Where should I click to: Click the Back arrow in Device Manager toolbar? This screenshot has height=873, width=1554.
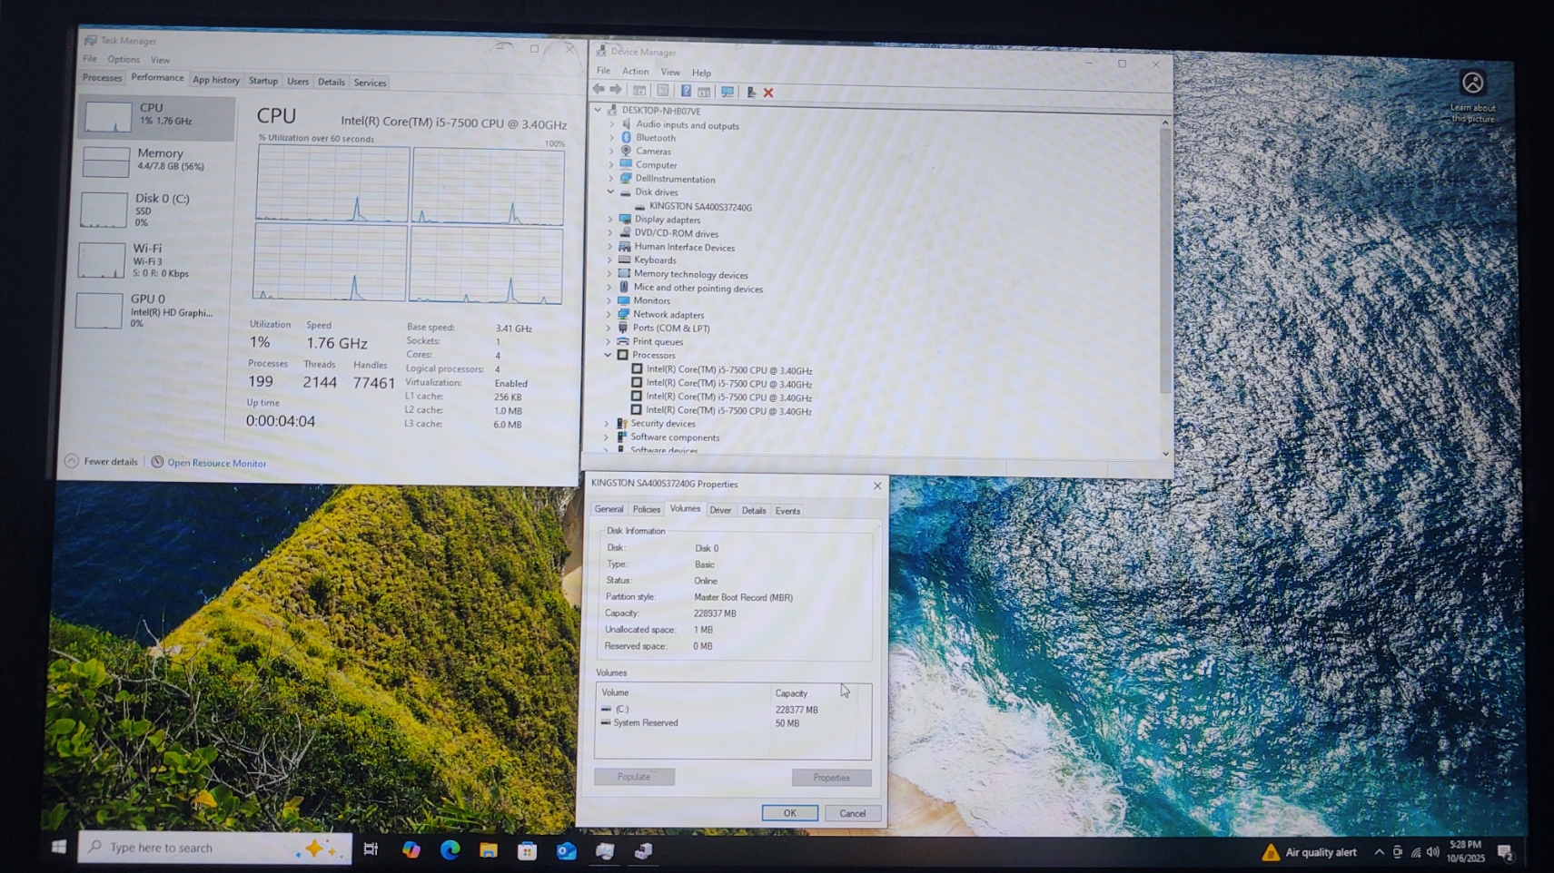pyautogui.click(x=599, y=90)
